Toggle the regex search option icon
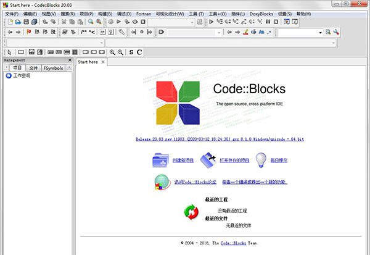370x255 pixels. [269, 32]
